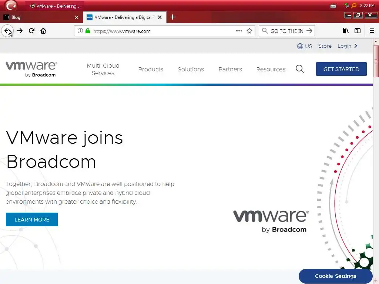Viewport: 379px width, 284px height.
Task: Bookmark this page with the star
Action: [x=249, y=31]
